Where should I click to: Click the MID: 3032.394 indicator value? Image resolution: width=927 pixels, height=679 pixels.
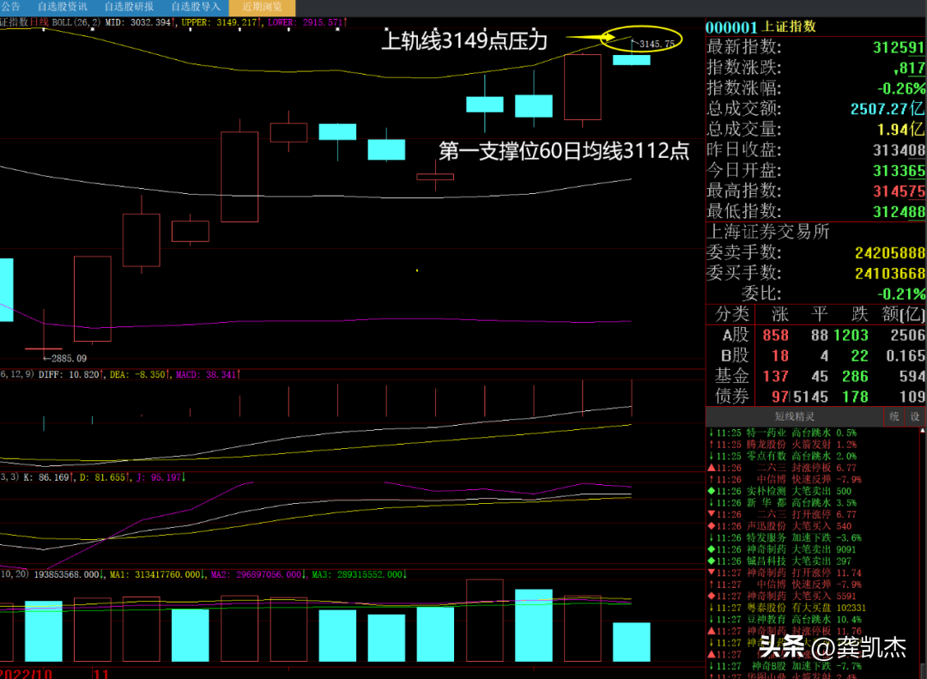coord(140,22)
